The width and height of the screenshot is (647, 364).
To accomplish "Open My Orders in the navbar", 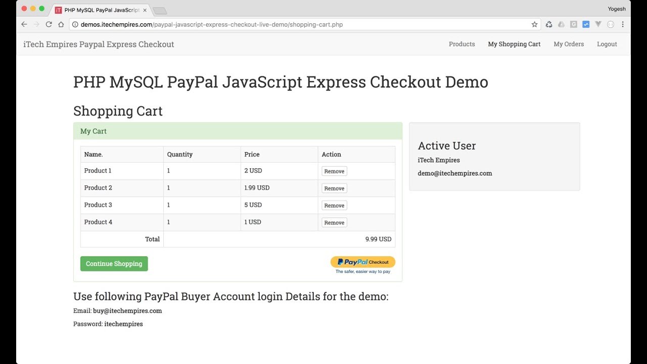I will pos(569,44).
